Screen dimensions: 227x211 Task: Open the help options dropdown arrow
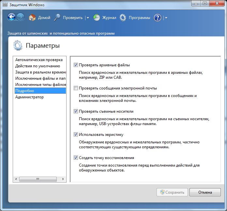(x=166, y=18)
